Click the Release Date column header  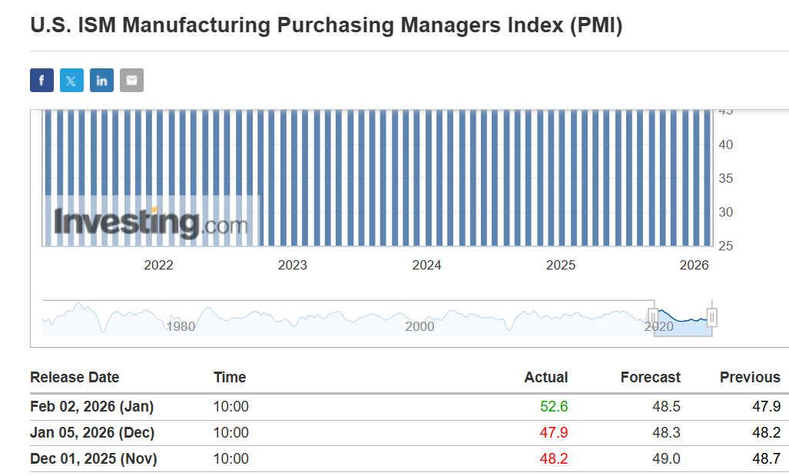pos(75,377)
